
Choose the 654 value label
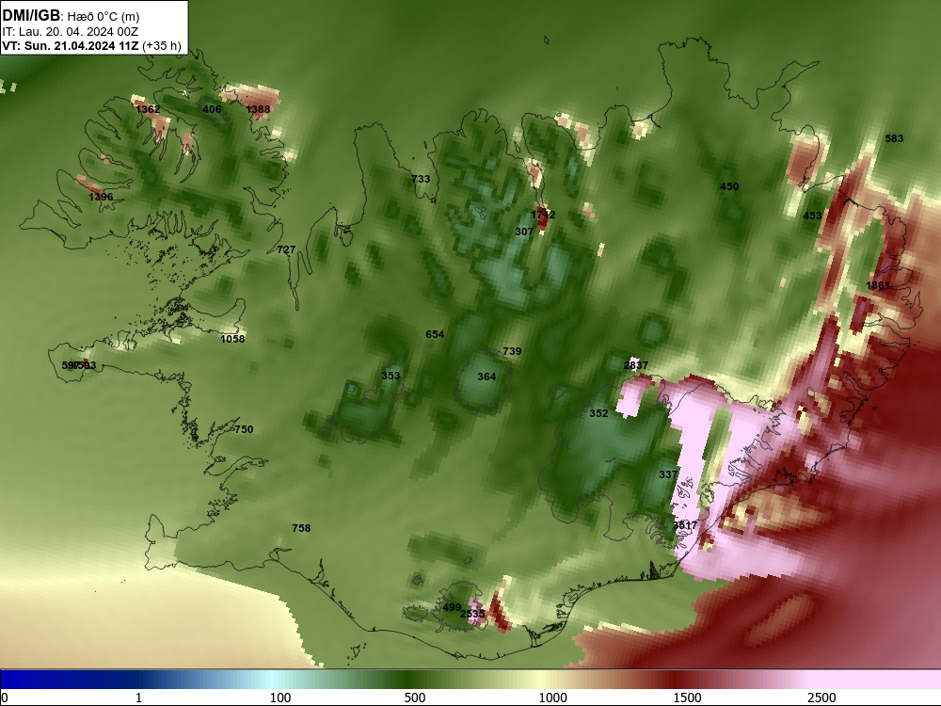click(x=435, y=334)
